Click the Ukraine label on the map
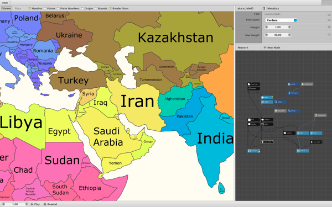332x207 pixels. point(69,35)
